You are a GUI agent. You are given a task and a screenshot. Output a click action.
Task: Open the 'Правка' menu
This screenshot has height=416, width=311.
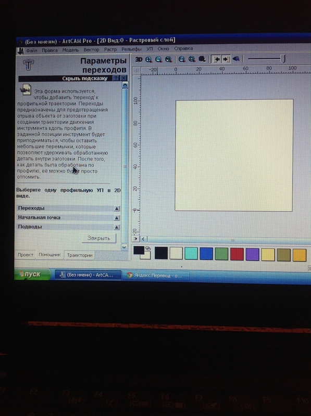[49, 50]
